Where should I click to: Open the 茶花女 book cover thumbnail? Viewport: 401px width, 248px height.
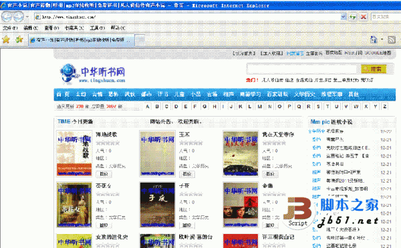(74, 205)
